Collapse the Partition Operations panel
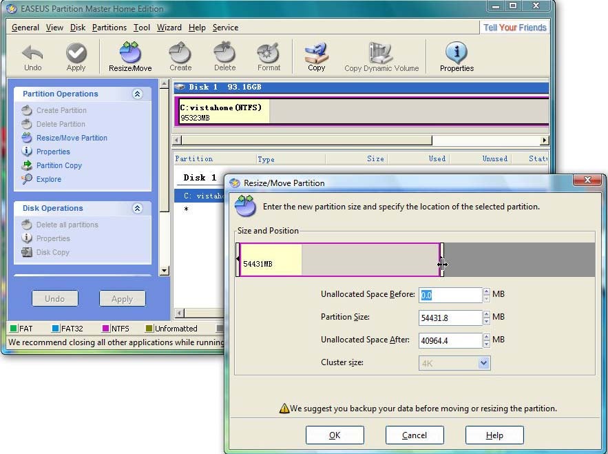The width and height of the screenshot is (608, 454). coord(137,94)
